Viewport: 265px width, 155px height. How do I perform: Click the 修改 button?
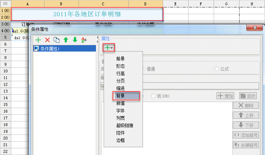click(x=248, y=96)
